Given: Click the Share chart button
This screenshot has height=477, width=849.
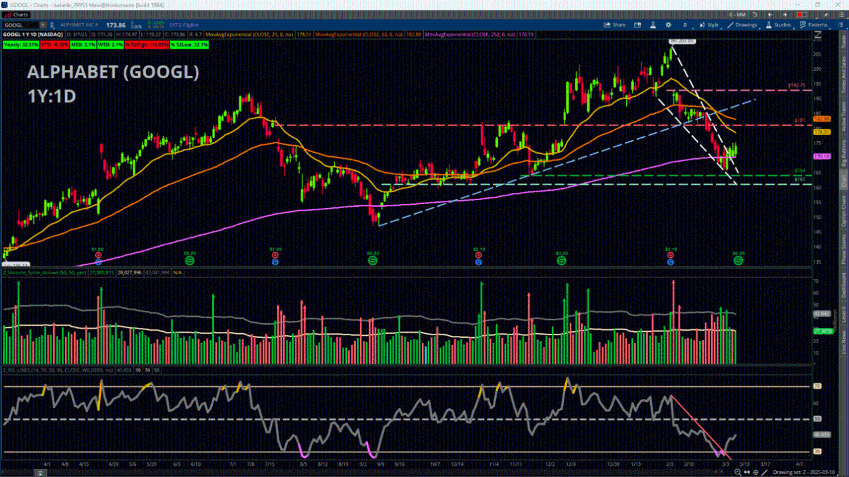Looking at the screenshot, I should click(614, 25).
